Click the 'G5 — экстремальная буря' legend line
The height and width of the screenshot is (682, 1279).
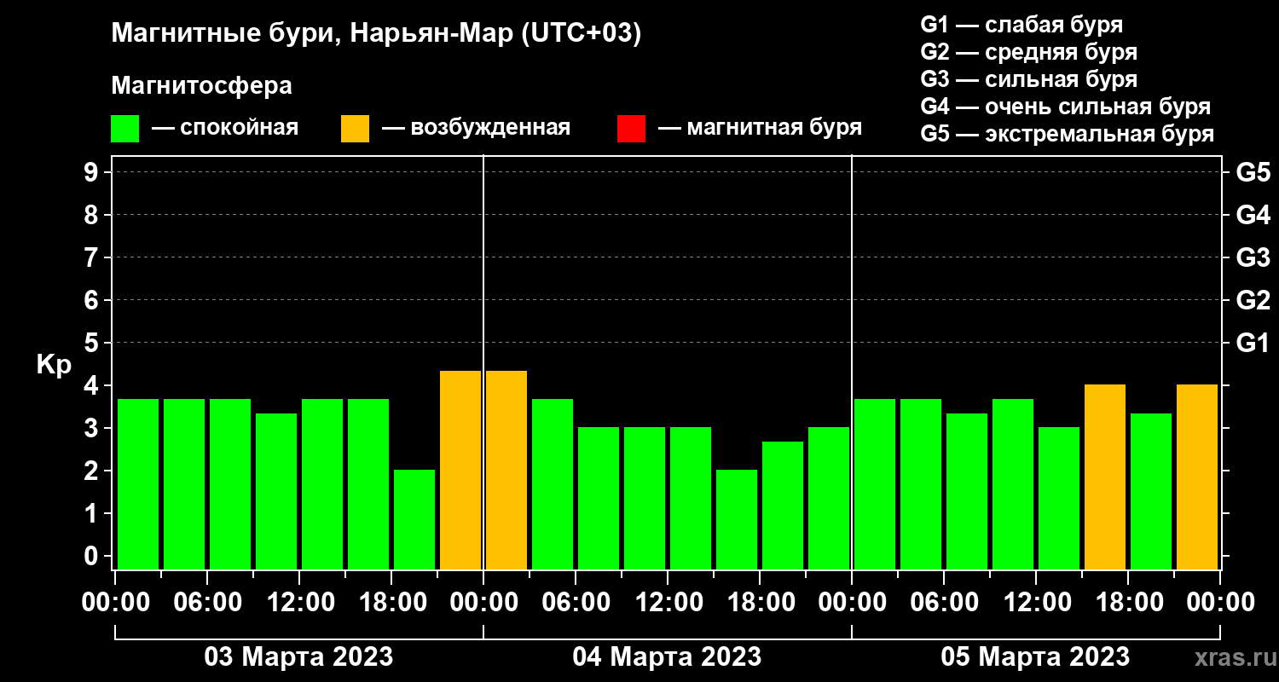[x=1068, y=135]
